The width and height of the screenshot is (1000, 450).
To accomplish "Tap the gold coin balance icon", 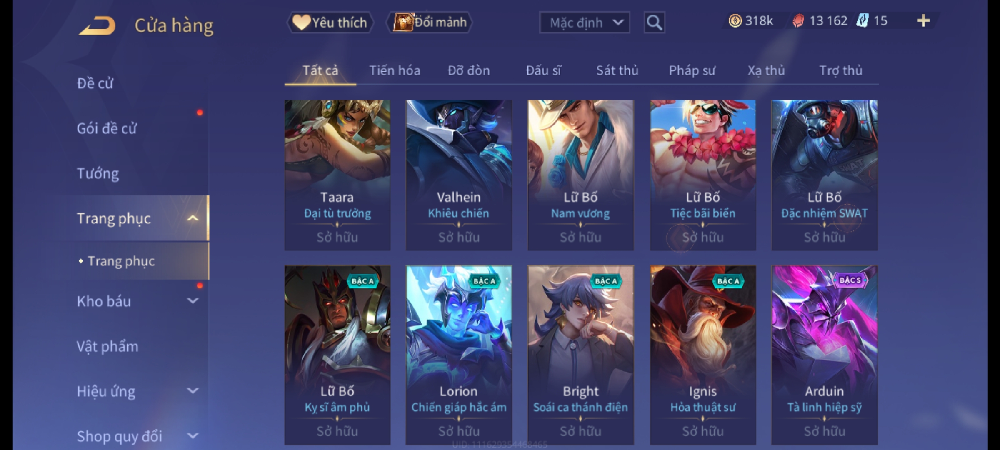I will coord(735,20).
